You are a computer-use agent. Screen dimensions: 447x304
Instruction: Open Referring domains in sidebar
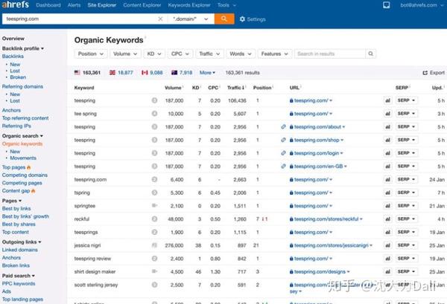tap(22, 86)
